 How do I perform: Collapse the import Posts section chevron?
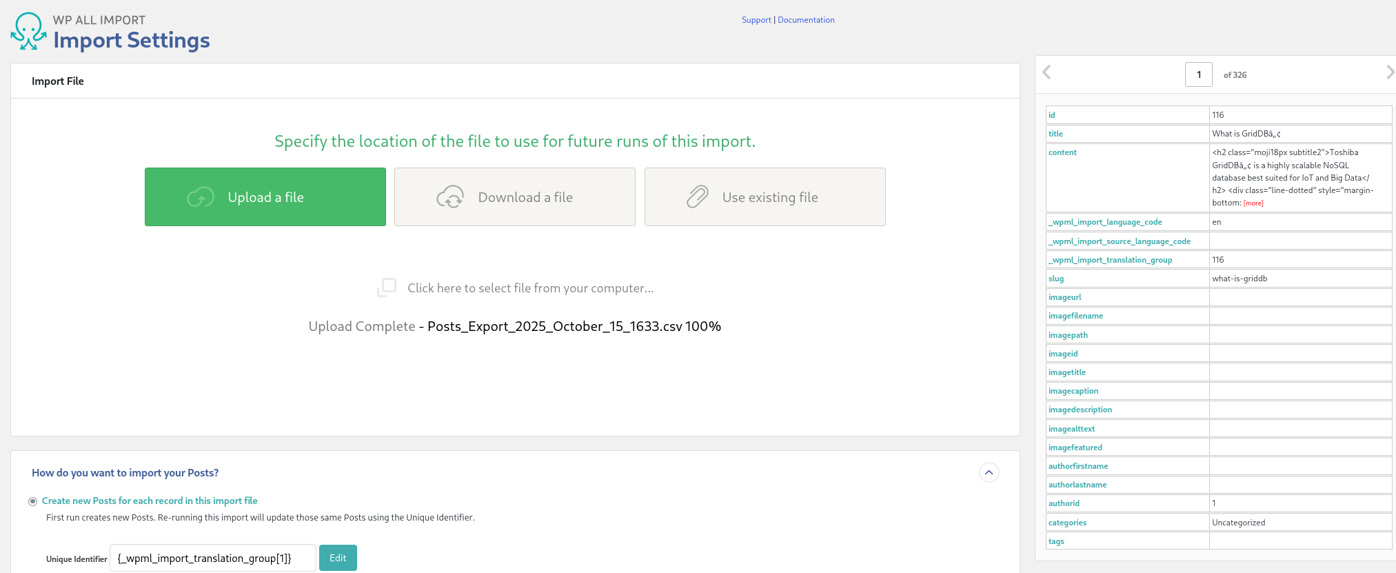pyautogui.click(x=989, y=472)
